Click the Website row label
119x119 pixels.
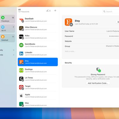click(68, 41)
